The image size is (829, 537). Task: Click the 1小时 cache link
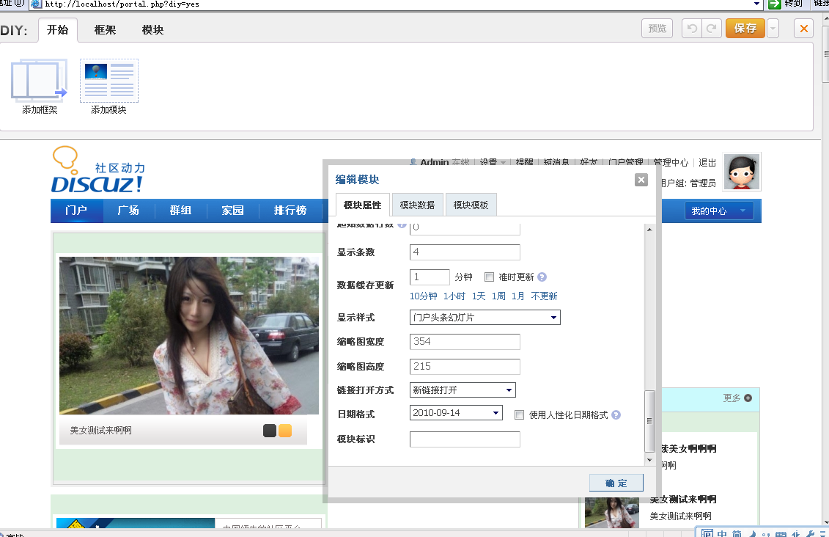[x=454, y=296]
